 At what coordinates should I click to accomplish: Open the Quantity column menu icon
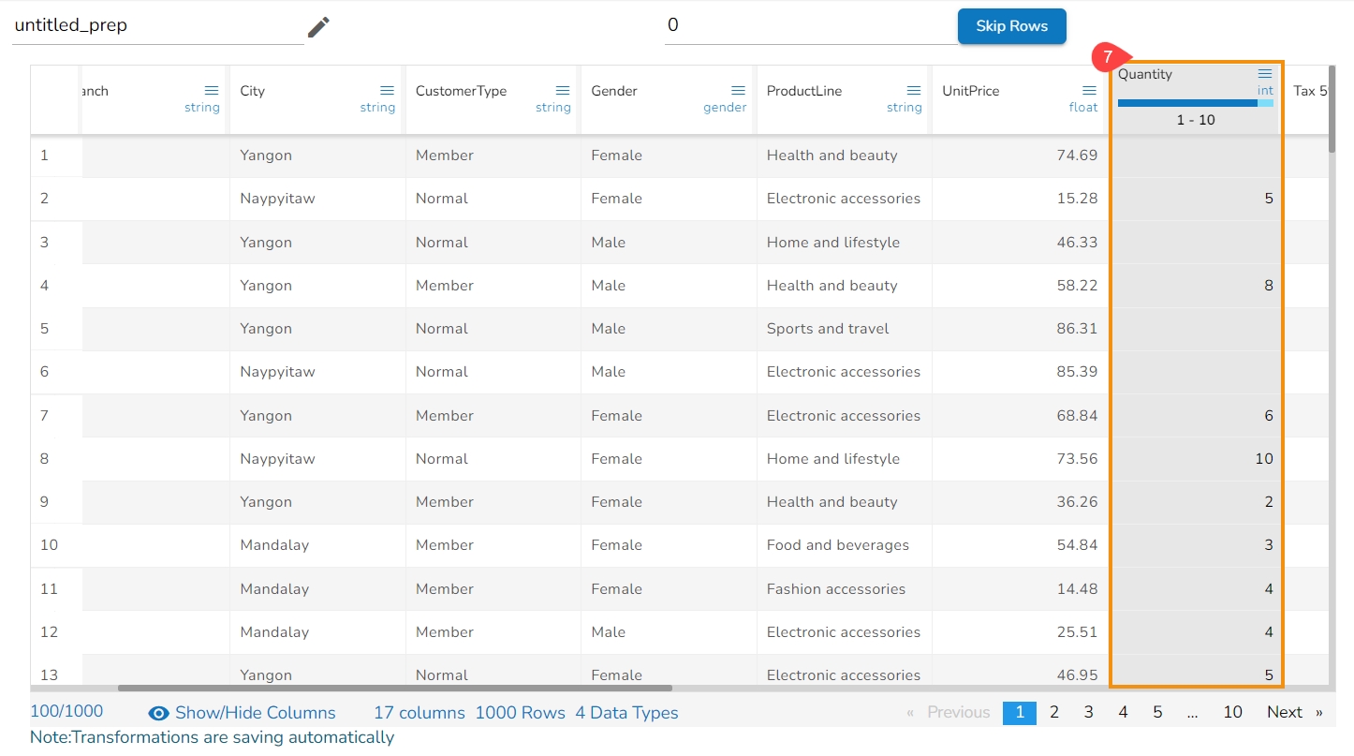pos(1265,74)
